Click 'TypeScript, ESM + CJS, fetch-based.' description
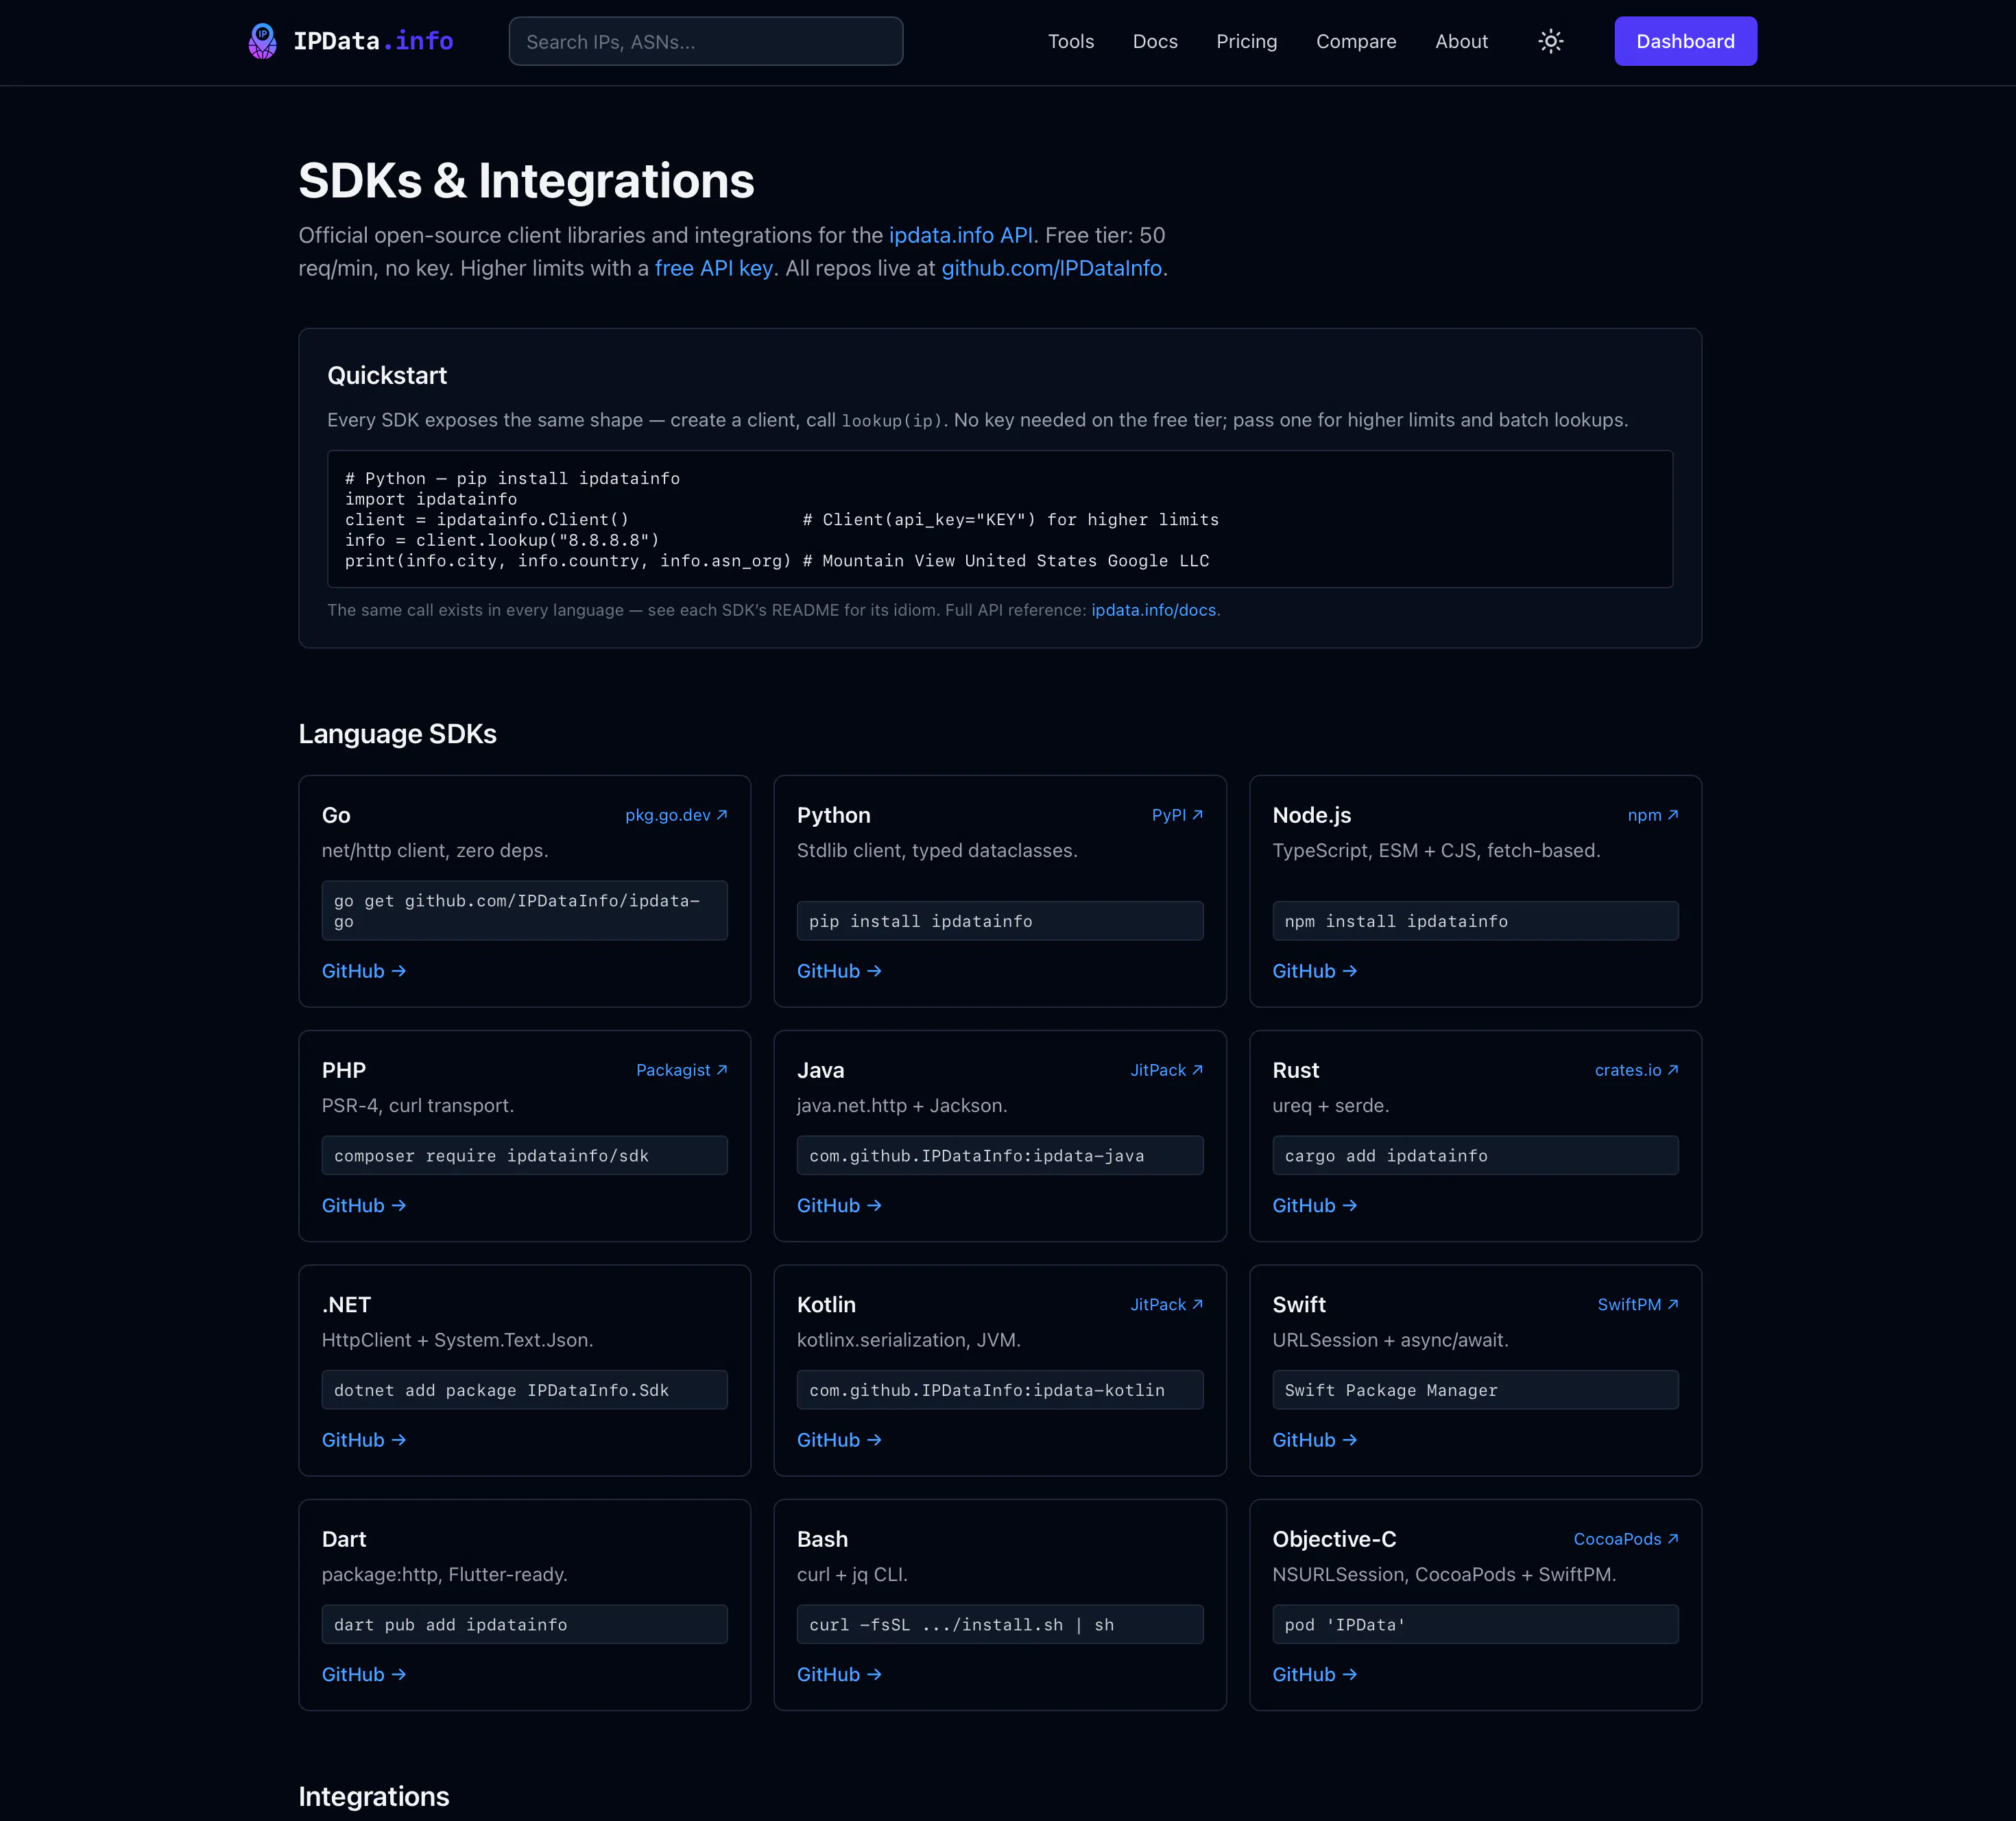 click(1436, 850)
